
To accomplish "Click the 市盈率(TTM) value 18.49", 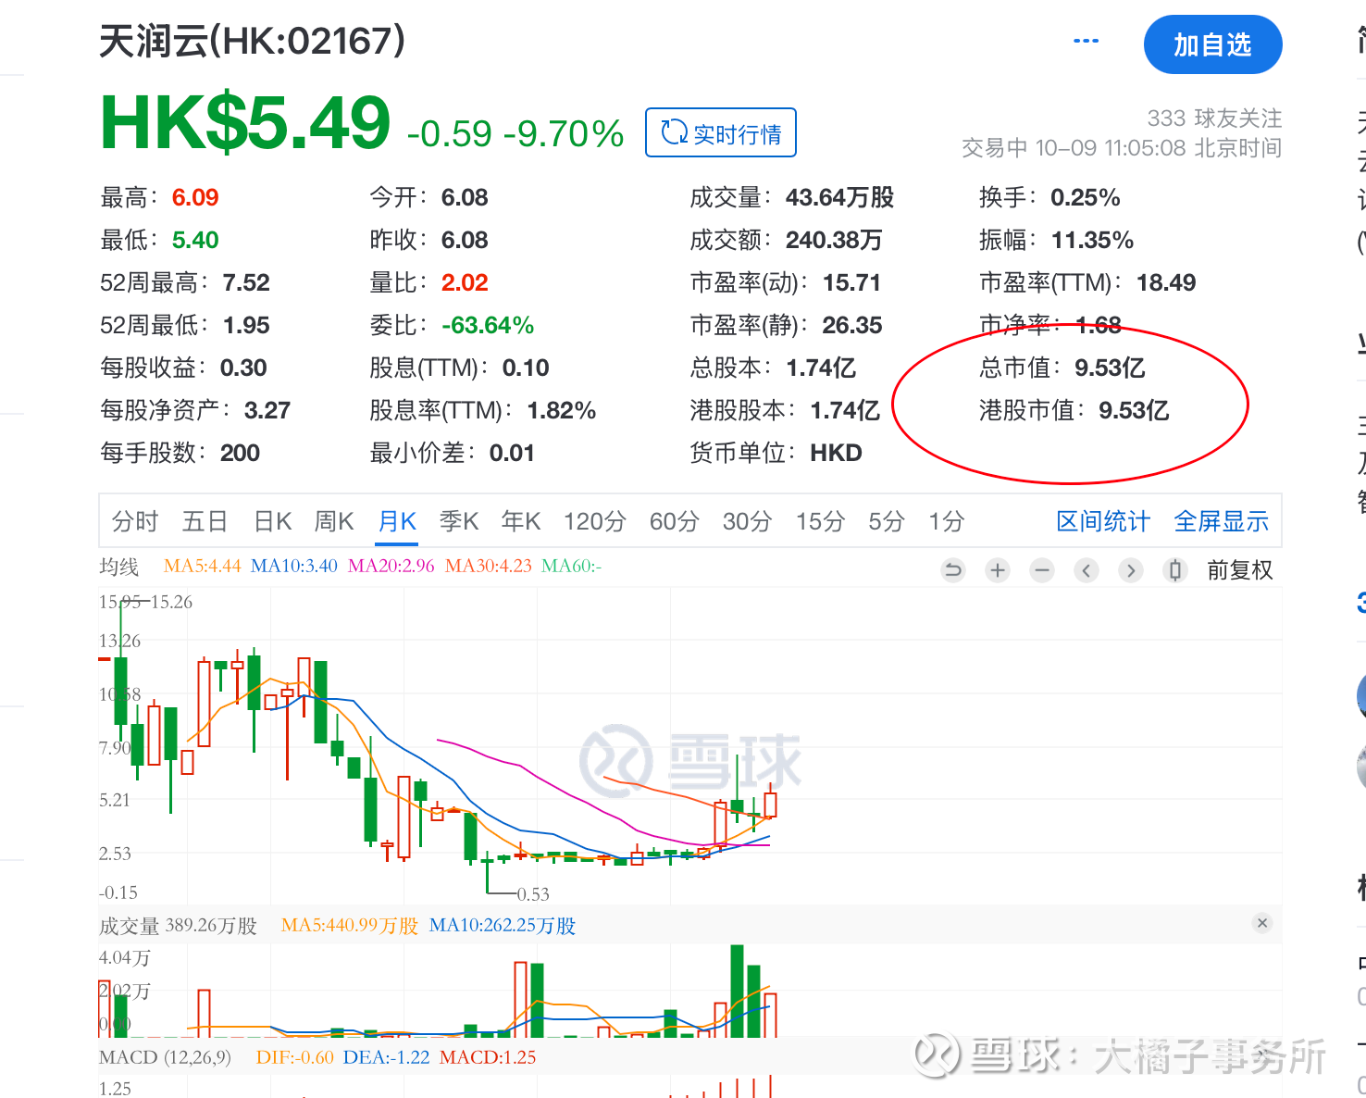I will [1166, 282].
